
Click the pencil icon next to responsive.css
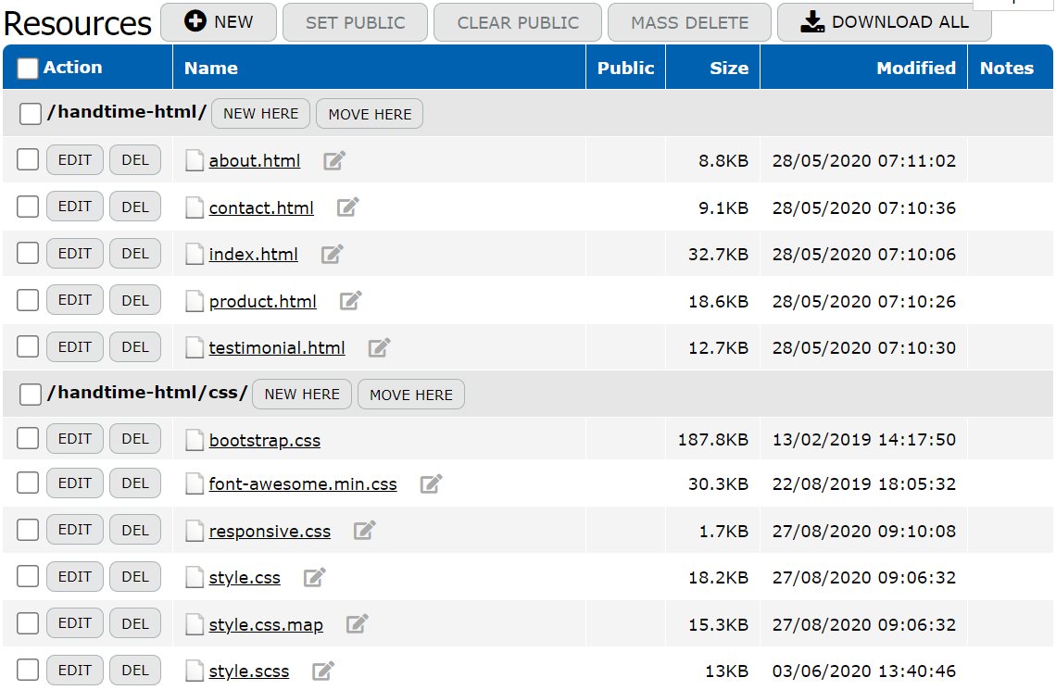click(364, 531)
